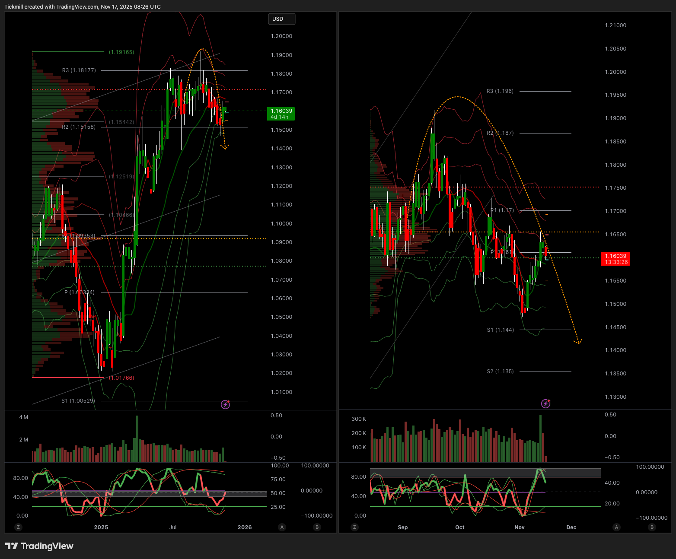
Task: Select the green 1.16039 price label
Action: point(281,114)
